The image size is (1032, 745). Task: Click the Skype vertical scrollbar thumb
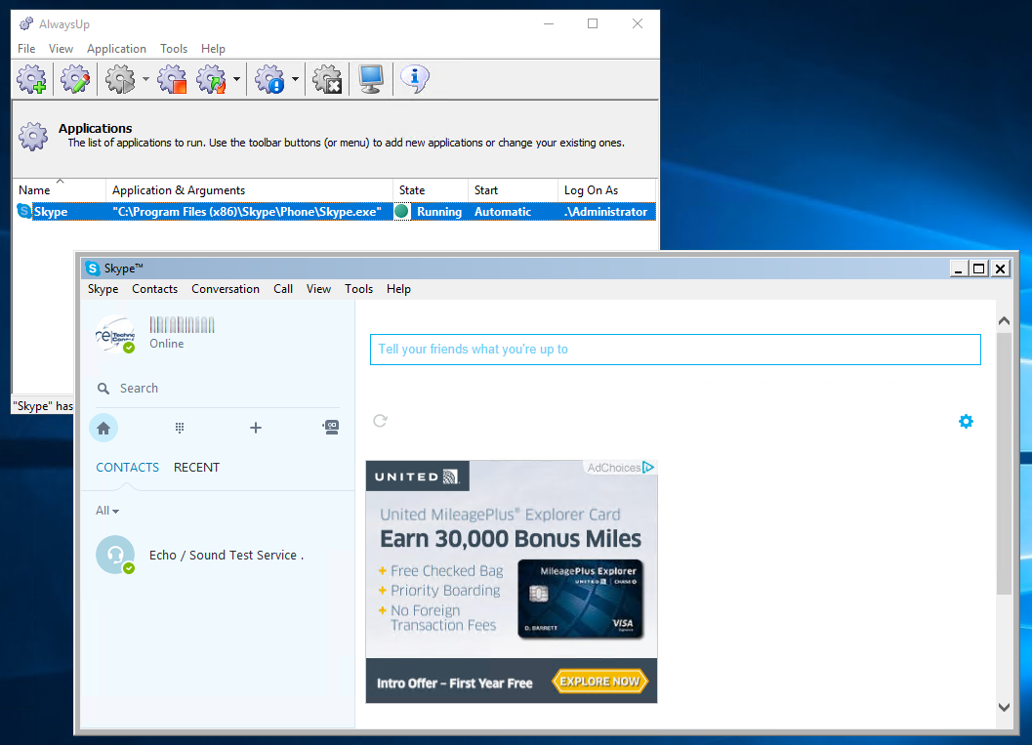pyautogui.click(x=1004, y=464)
